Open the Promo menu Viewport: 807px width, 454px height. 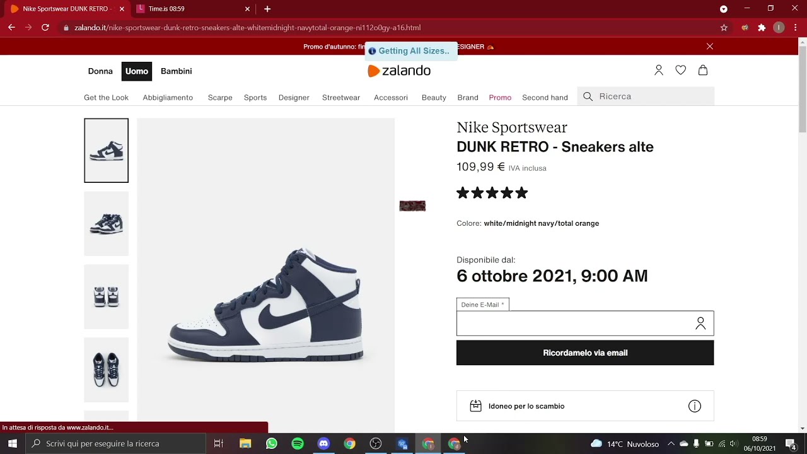[500, 98]
